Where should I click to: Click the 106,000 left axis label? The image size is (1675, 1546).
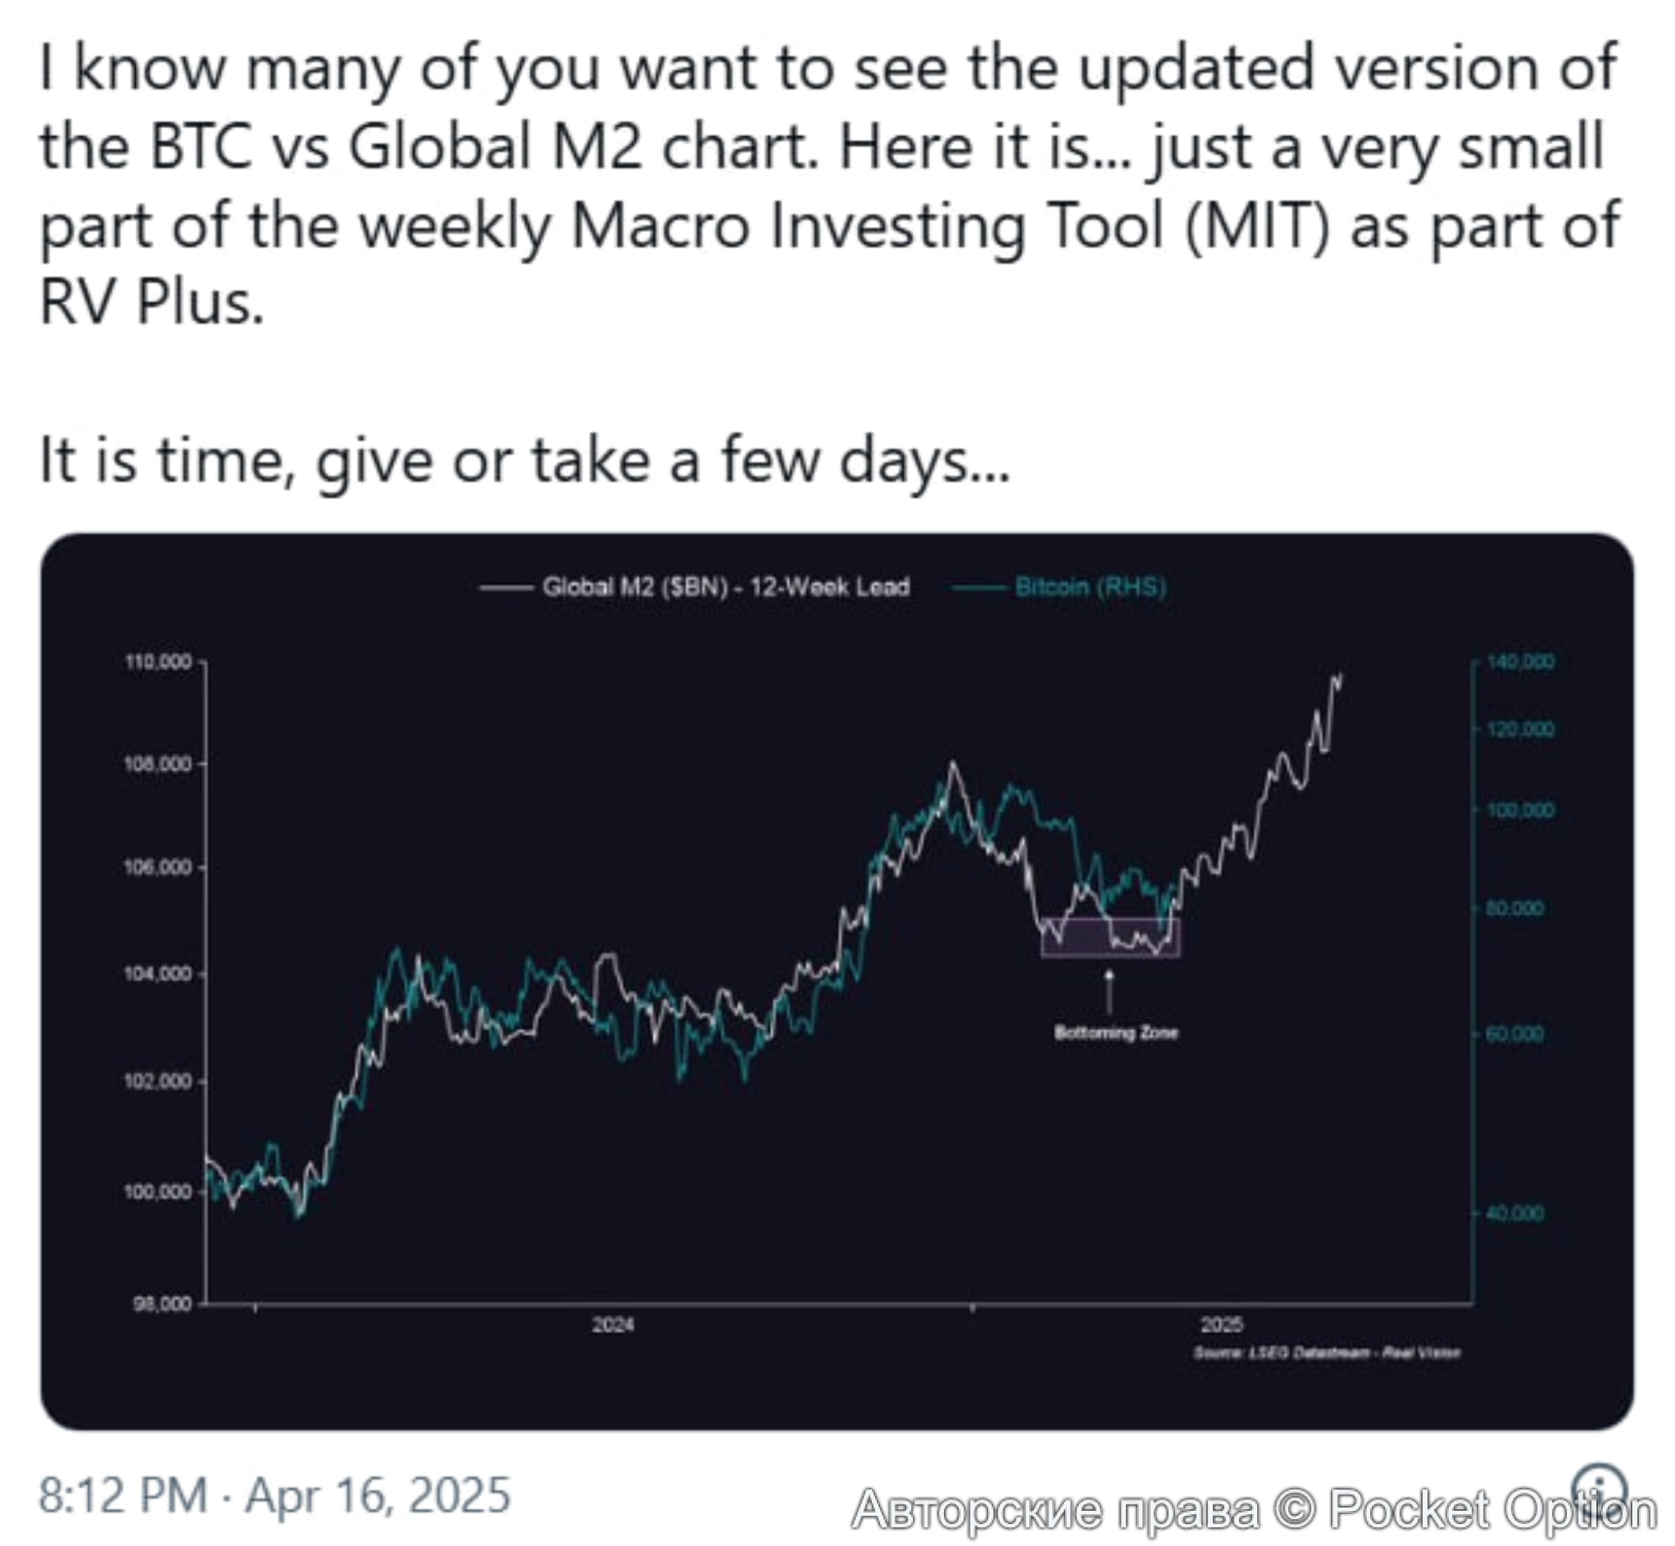(x=158, y=867)
